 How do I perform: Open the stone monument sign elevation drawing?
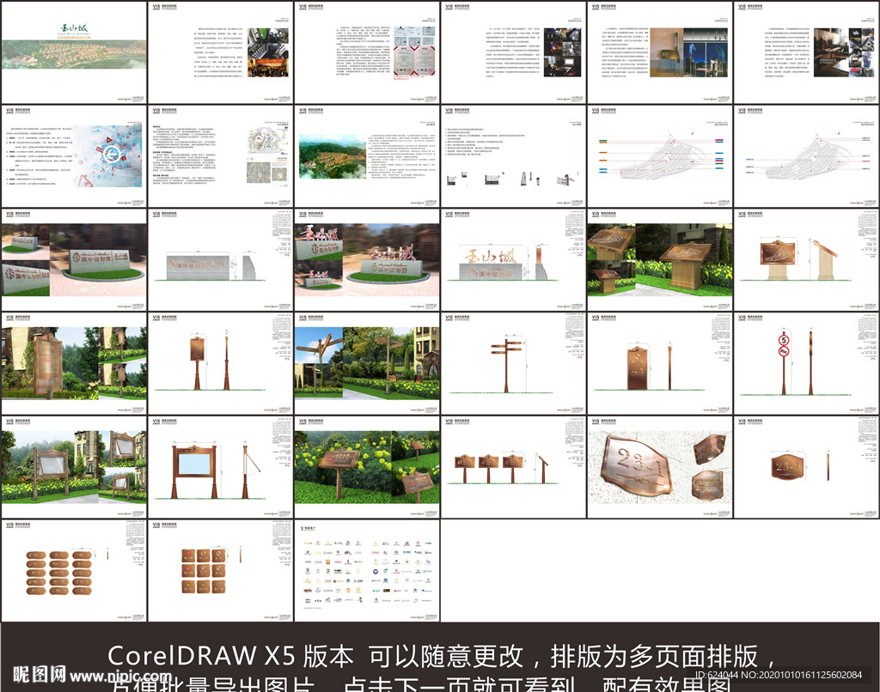[x=220, y=259]
